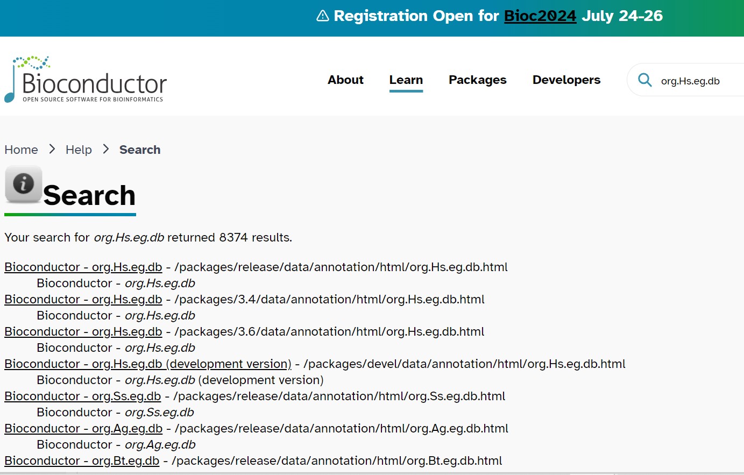Open the org.Ag.eg.db result link

click(x=83, y=428)
